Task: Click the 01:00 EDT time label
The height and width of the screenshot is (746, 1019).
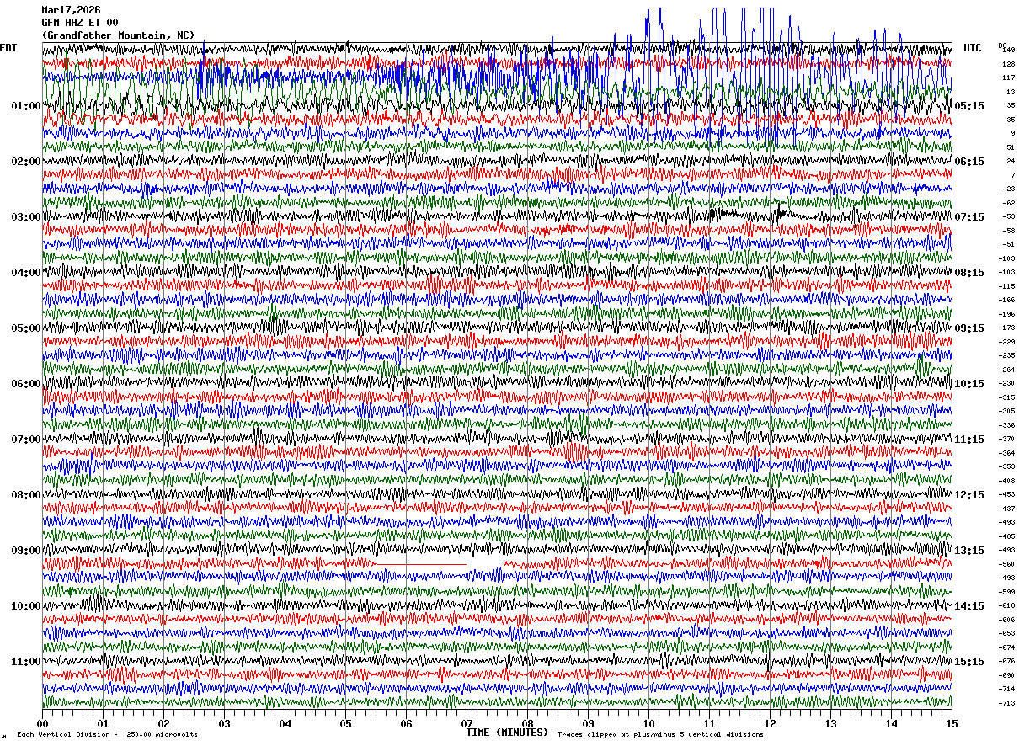Action: pyautogui.click(x=26, y=106)
